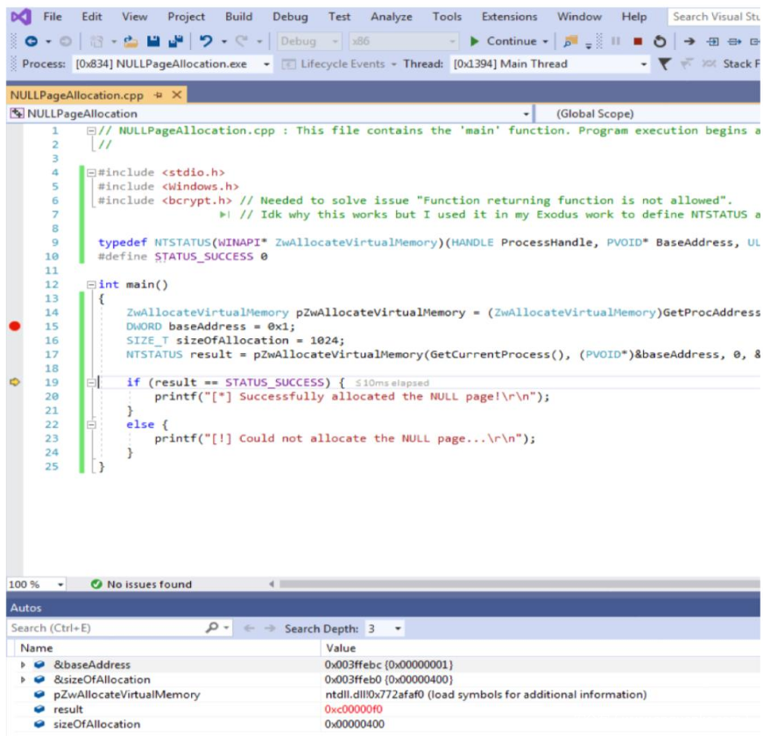This screenshot has width=763, height=736.
Task: Collapse the main function outline box
Action: pyautogui.click(x=91, y=285)
